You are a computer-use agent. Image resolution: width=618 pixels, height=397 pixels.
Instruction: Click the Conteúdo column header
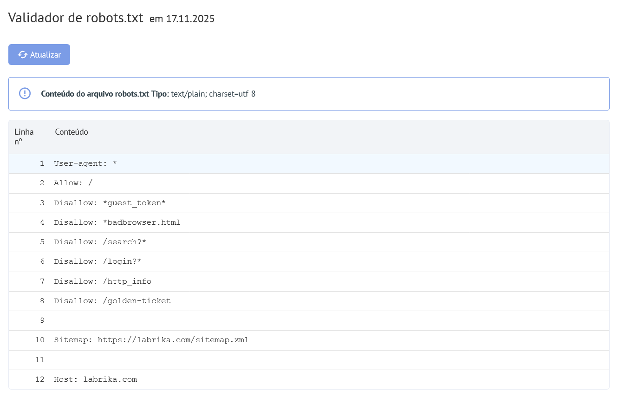pyautogui.click(x=72, y=132)
